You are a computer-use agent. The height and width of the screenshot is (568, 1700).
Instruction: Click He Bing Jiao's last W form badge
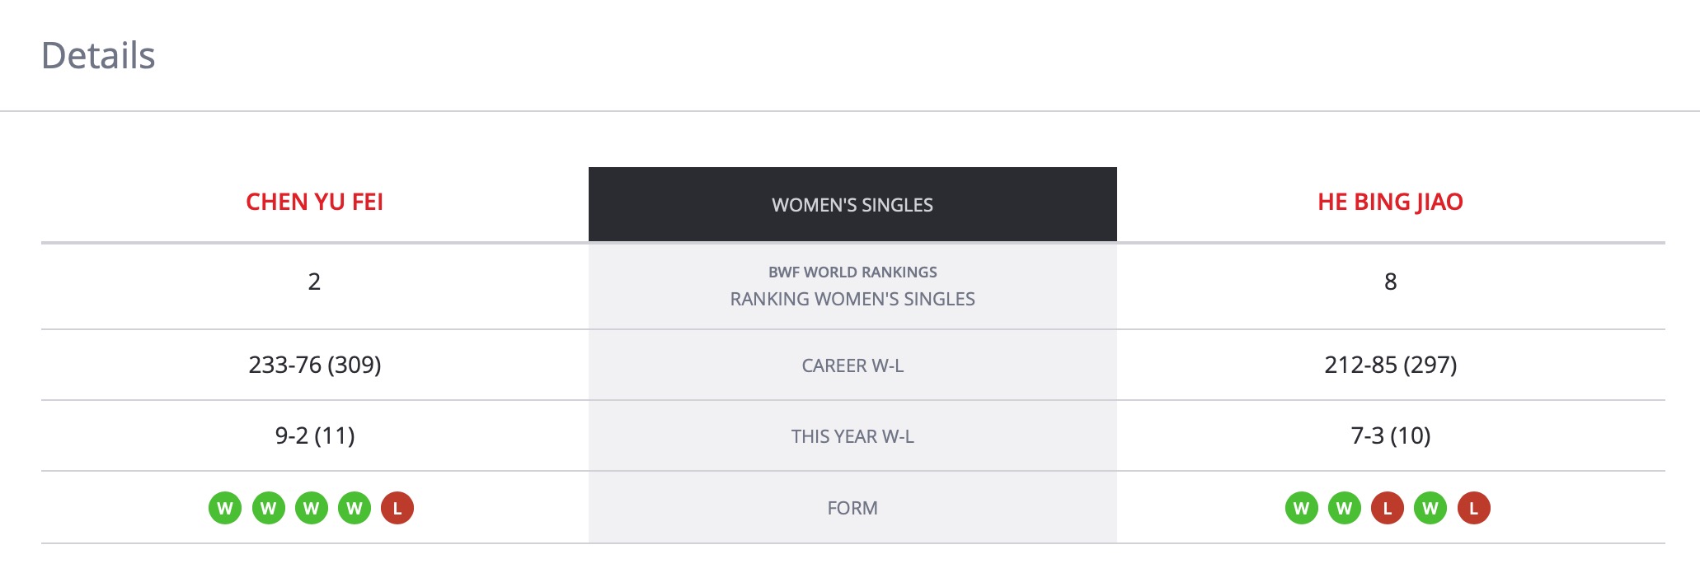[x=1430, y=508]
